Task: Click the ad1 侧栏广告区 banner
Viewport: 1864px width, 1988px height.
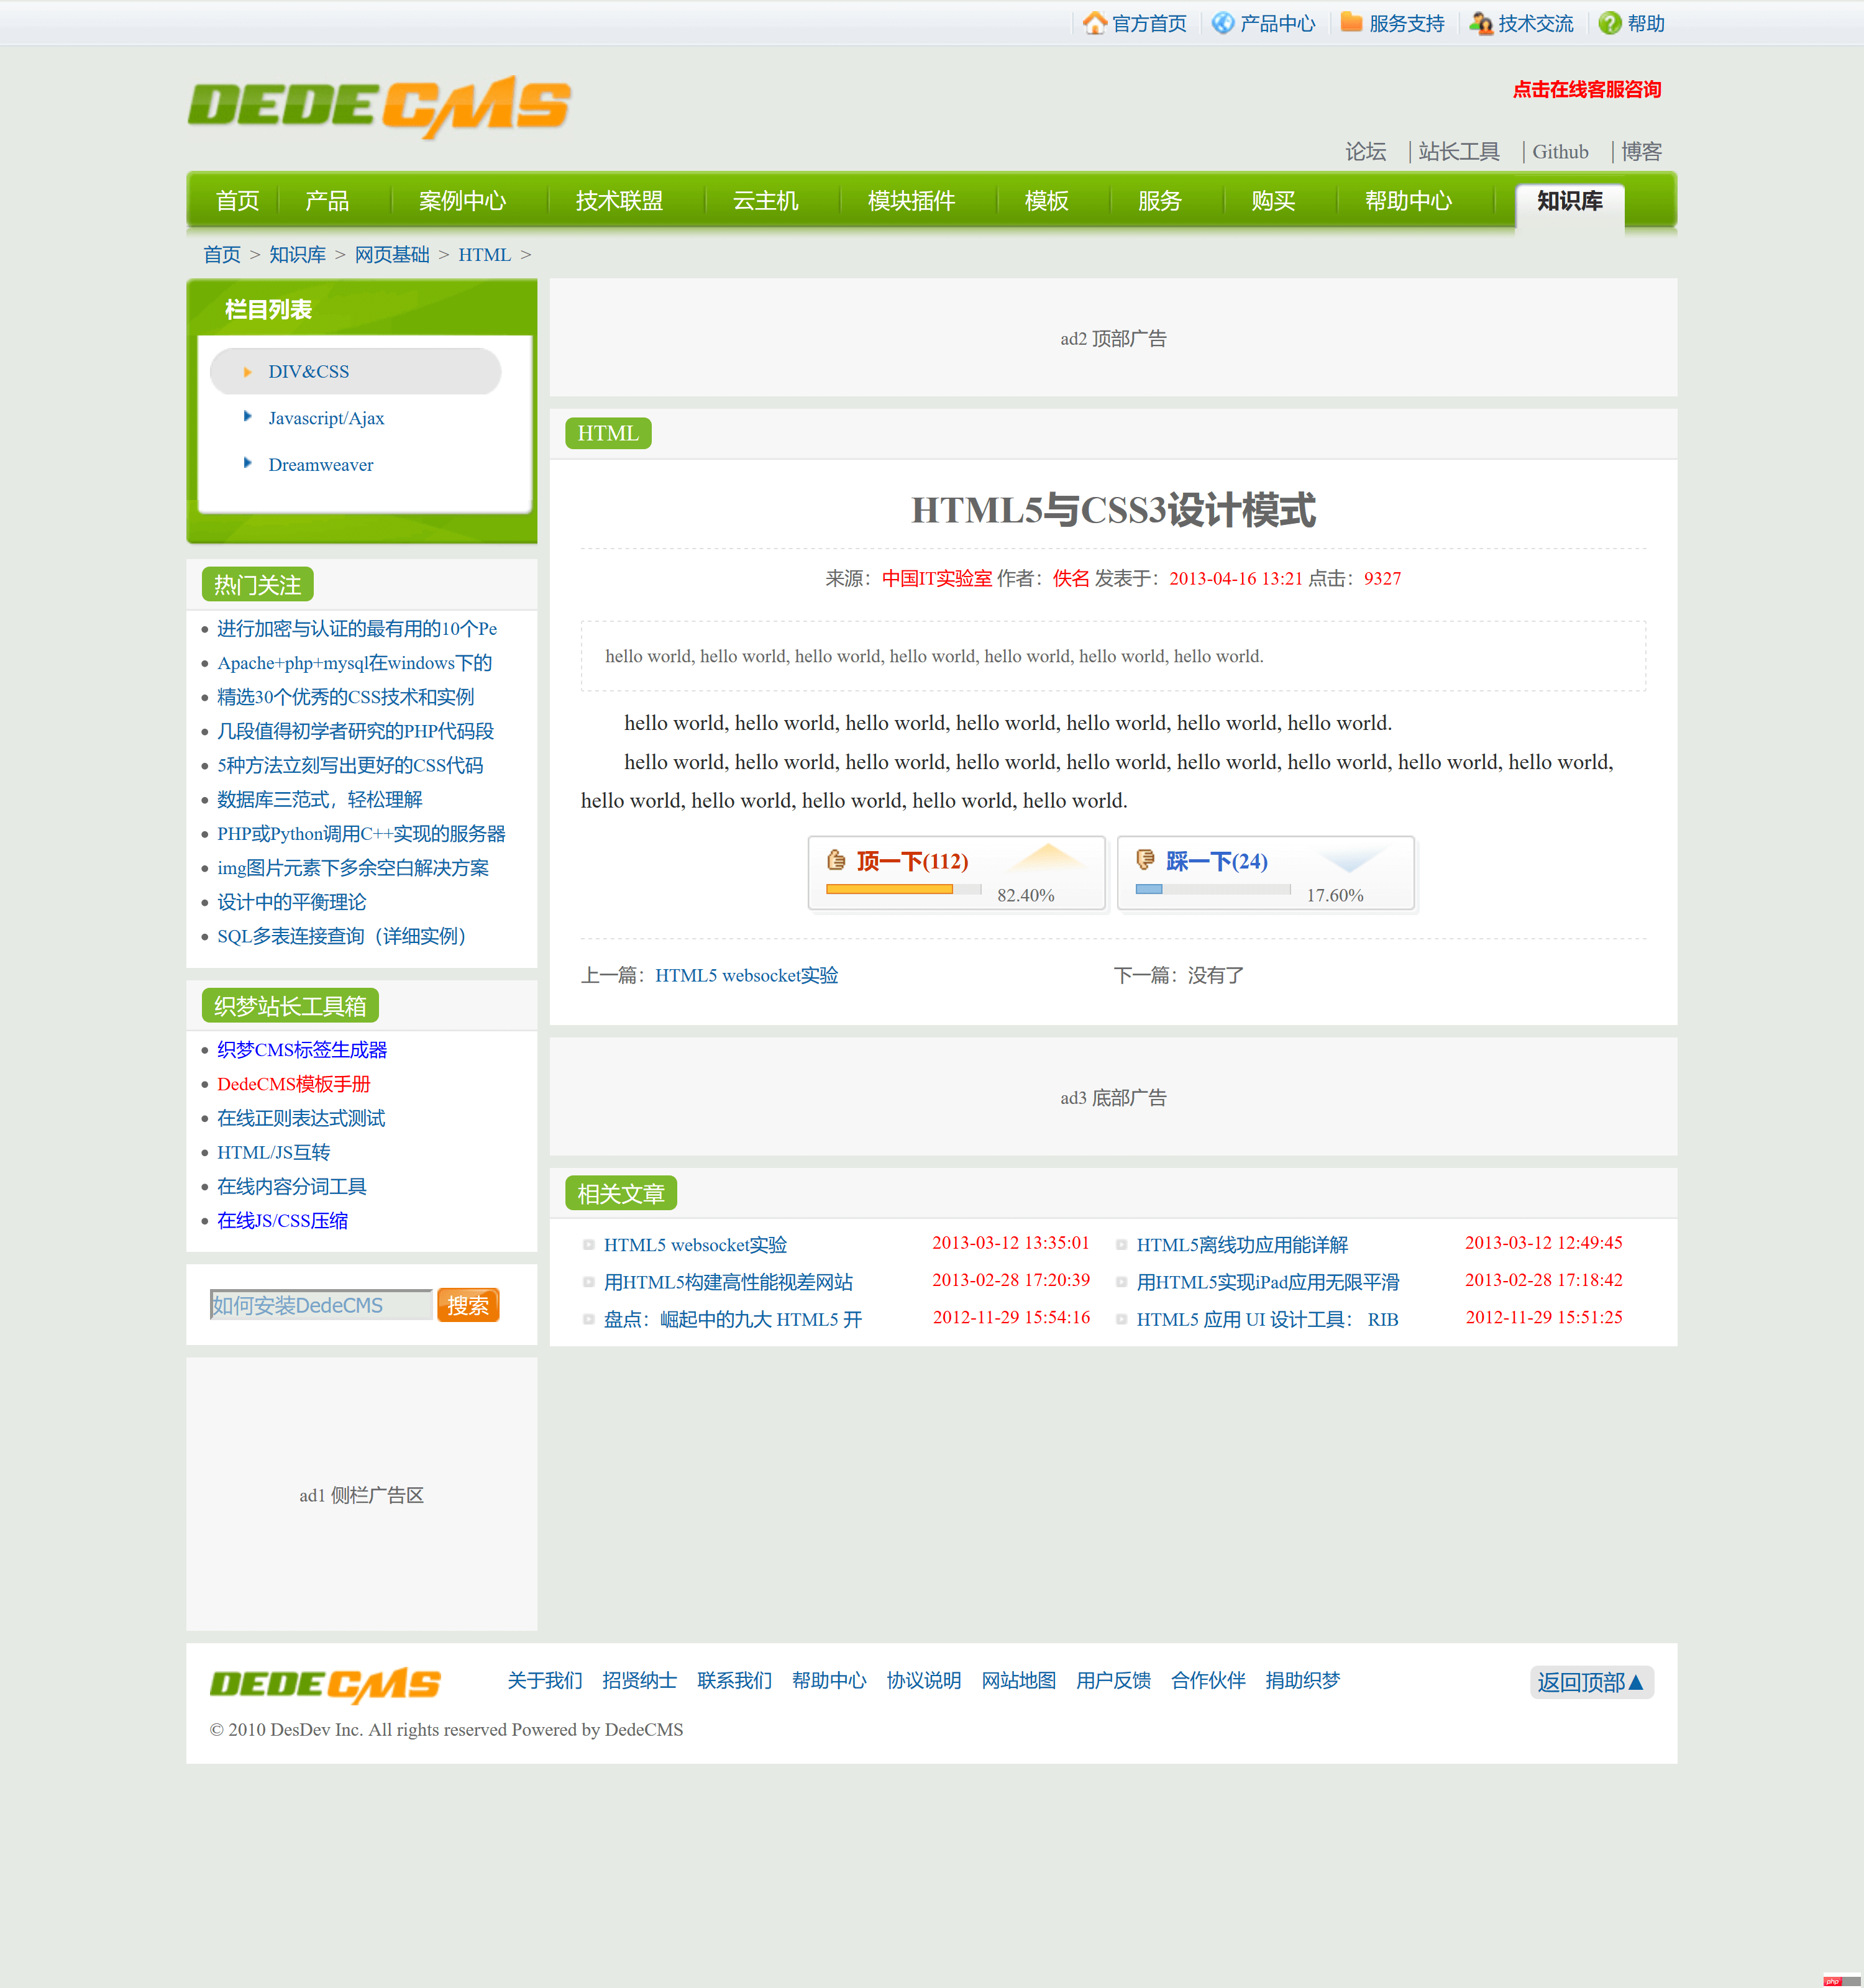Action: (362, 1494)
